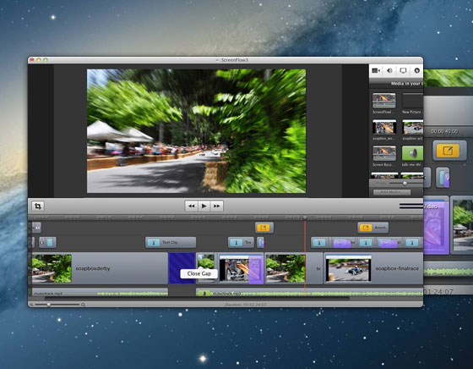Choose Close Gap in the popup
473x369 pixels.
click(x=198, y=273)
